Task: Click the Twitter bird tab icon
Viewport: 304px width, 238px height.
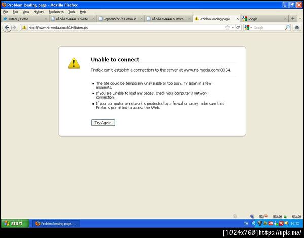Action: click(5, 19)
